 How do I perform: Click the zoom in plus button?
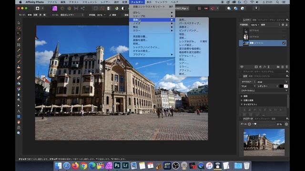(x=286, y=124)
